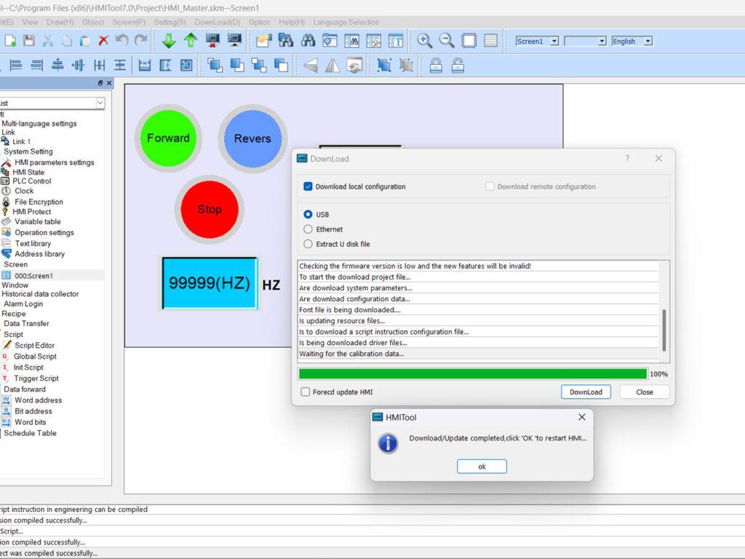This screenshot has height=559, width=745.
Task: Click the green down-arrow download icon
Action: click(x=169, y=41)
